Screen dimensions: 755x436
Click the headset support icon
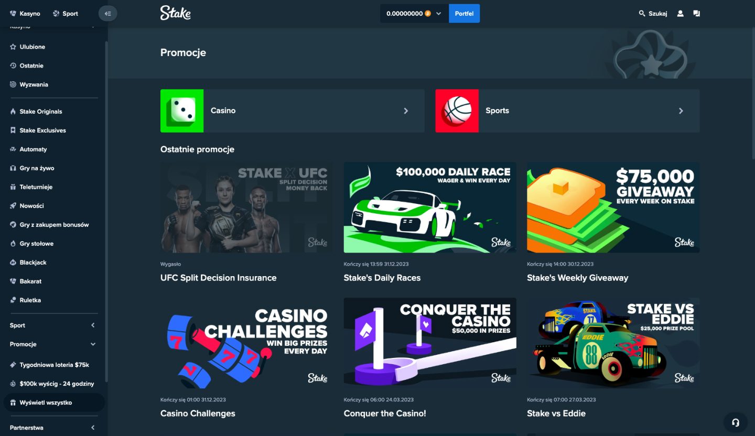tap(735, 422)
